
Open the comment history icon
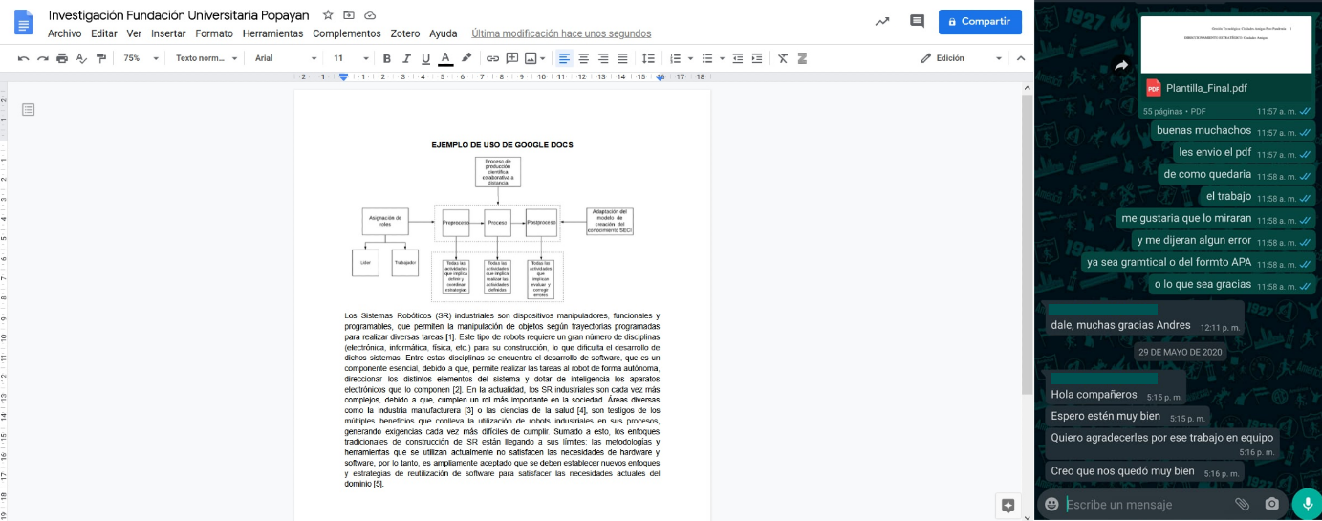tap(917, 21)
